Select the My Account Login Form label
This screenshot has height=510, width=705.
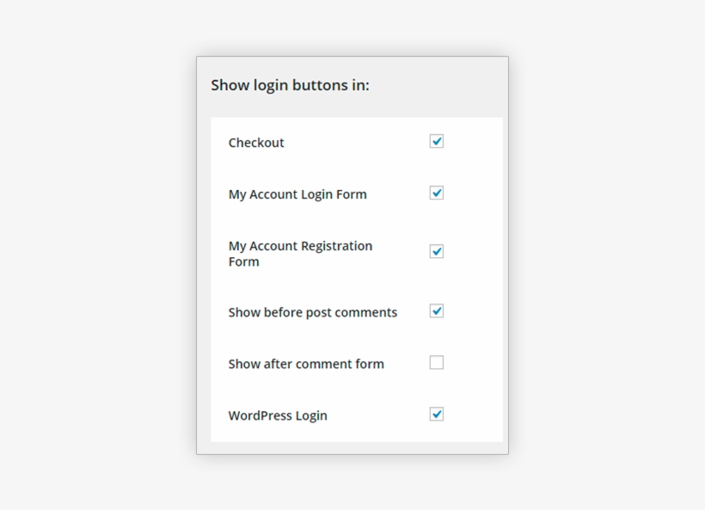[297, 194]
